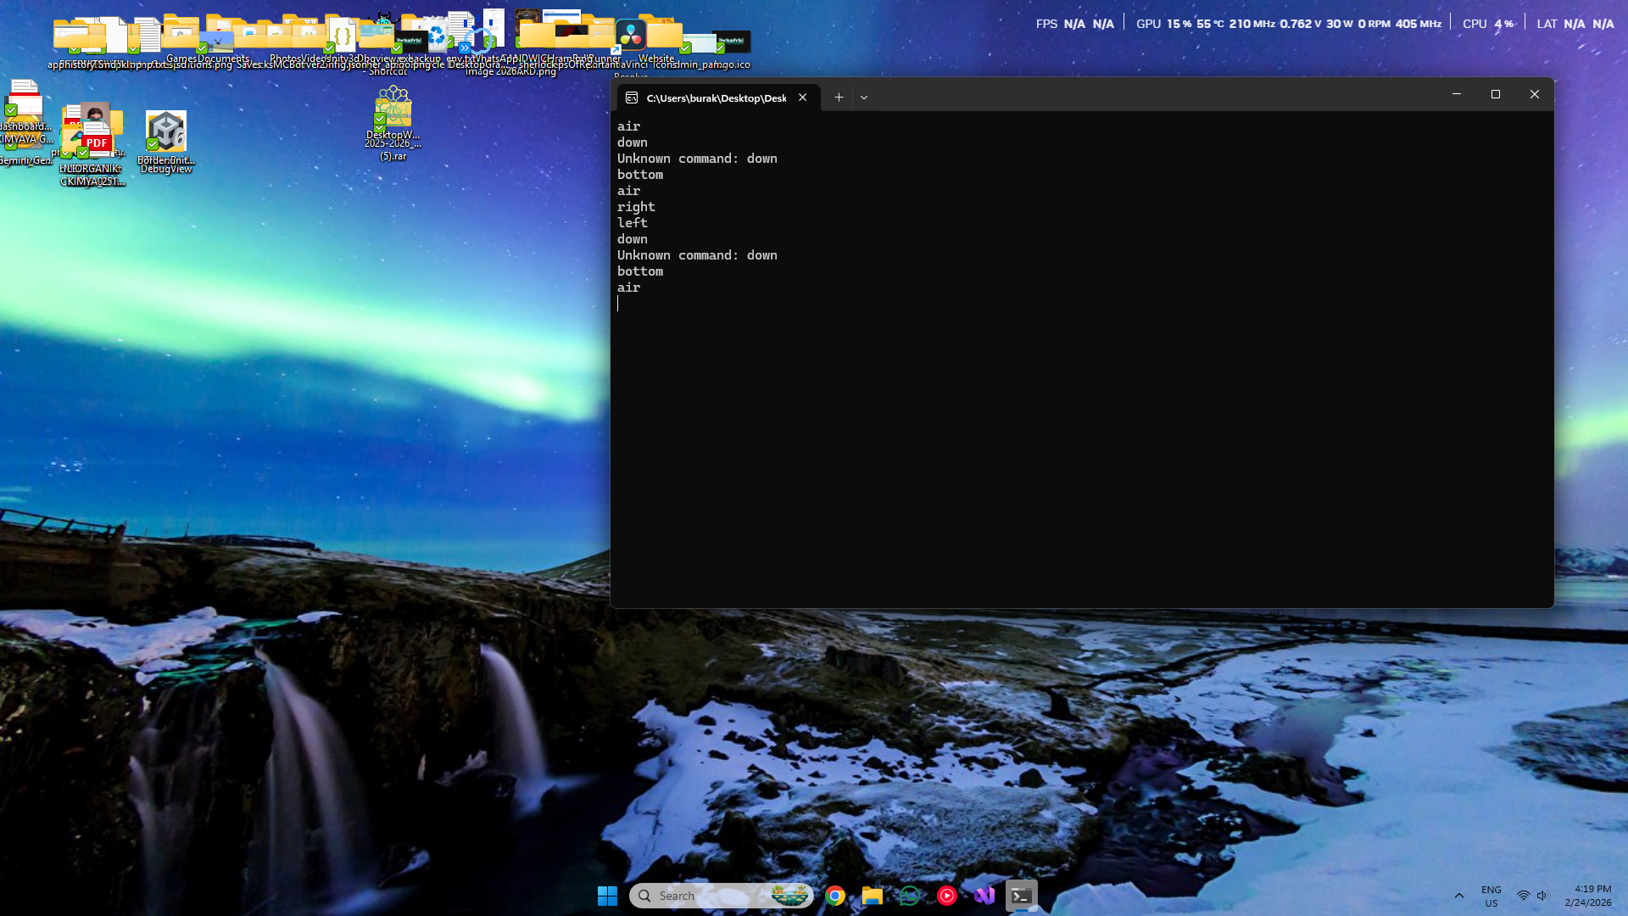Screen dimensions: 1628x916
Task: Minimize the terminal window
Action: point(1457,94)
